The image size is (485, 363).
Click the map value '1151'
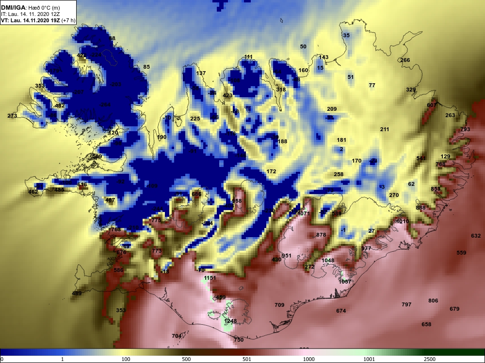point(210,278)
